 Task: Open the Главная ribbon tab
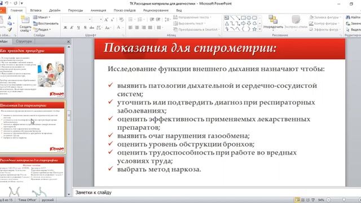pos(16,10)
